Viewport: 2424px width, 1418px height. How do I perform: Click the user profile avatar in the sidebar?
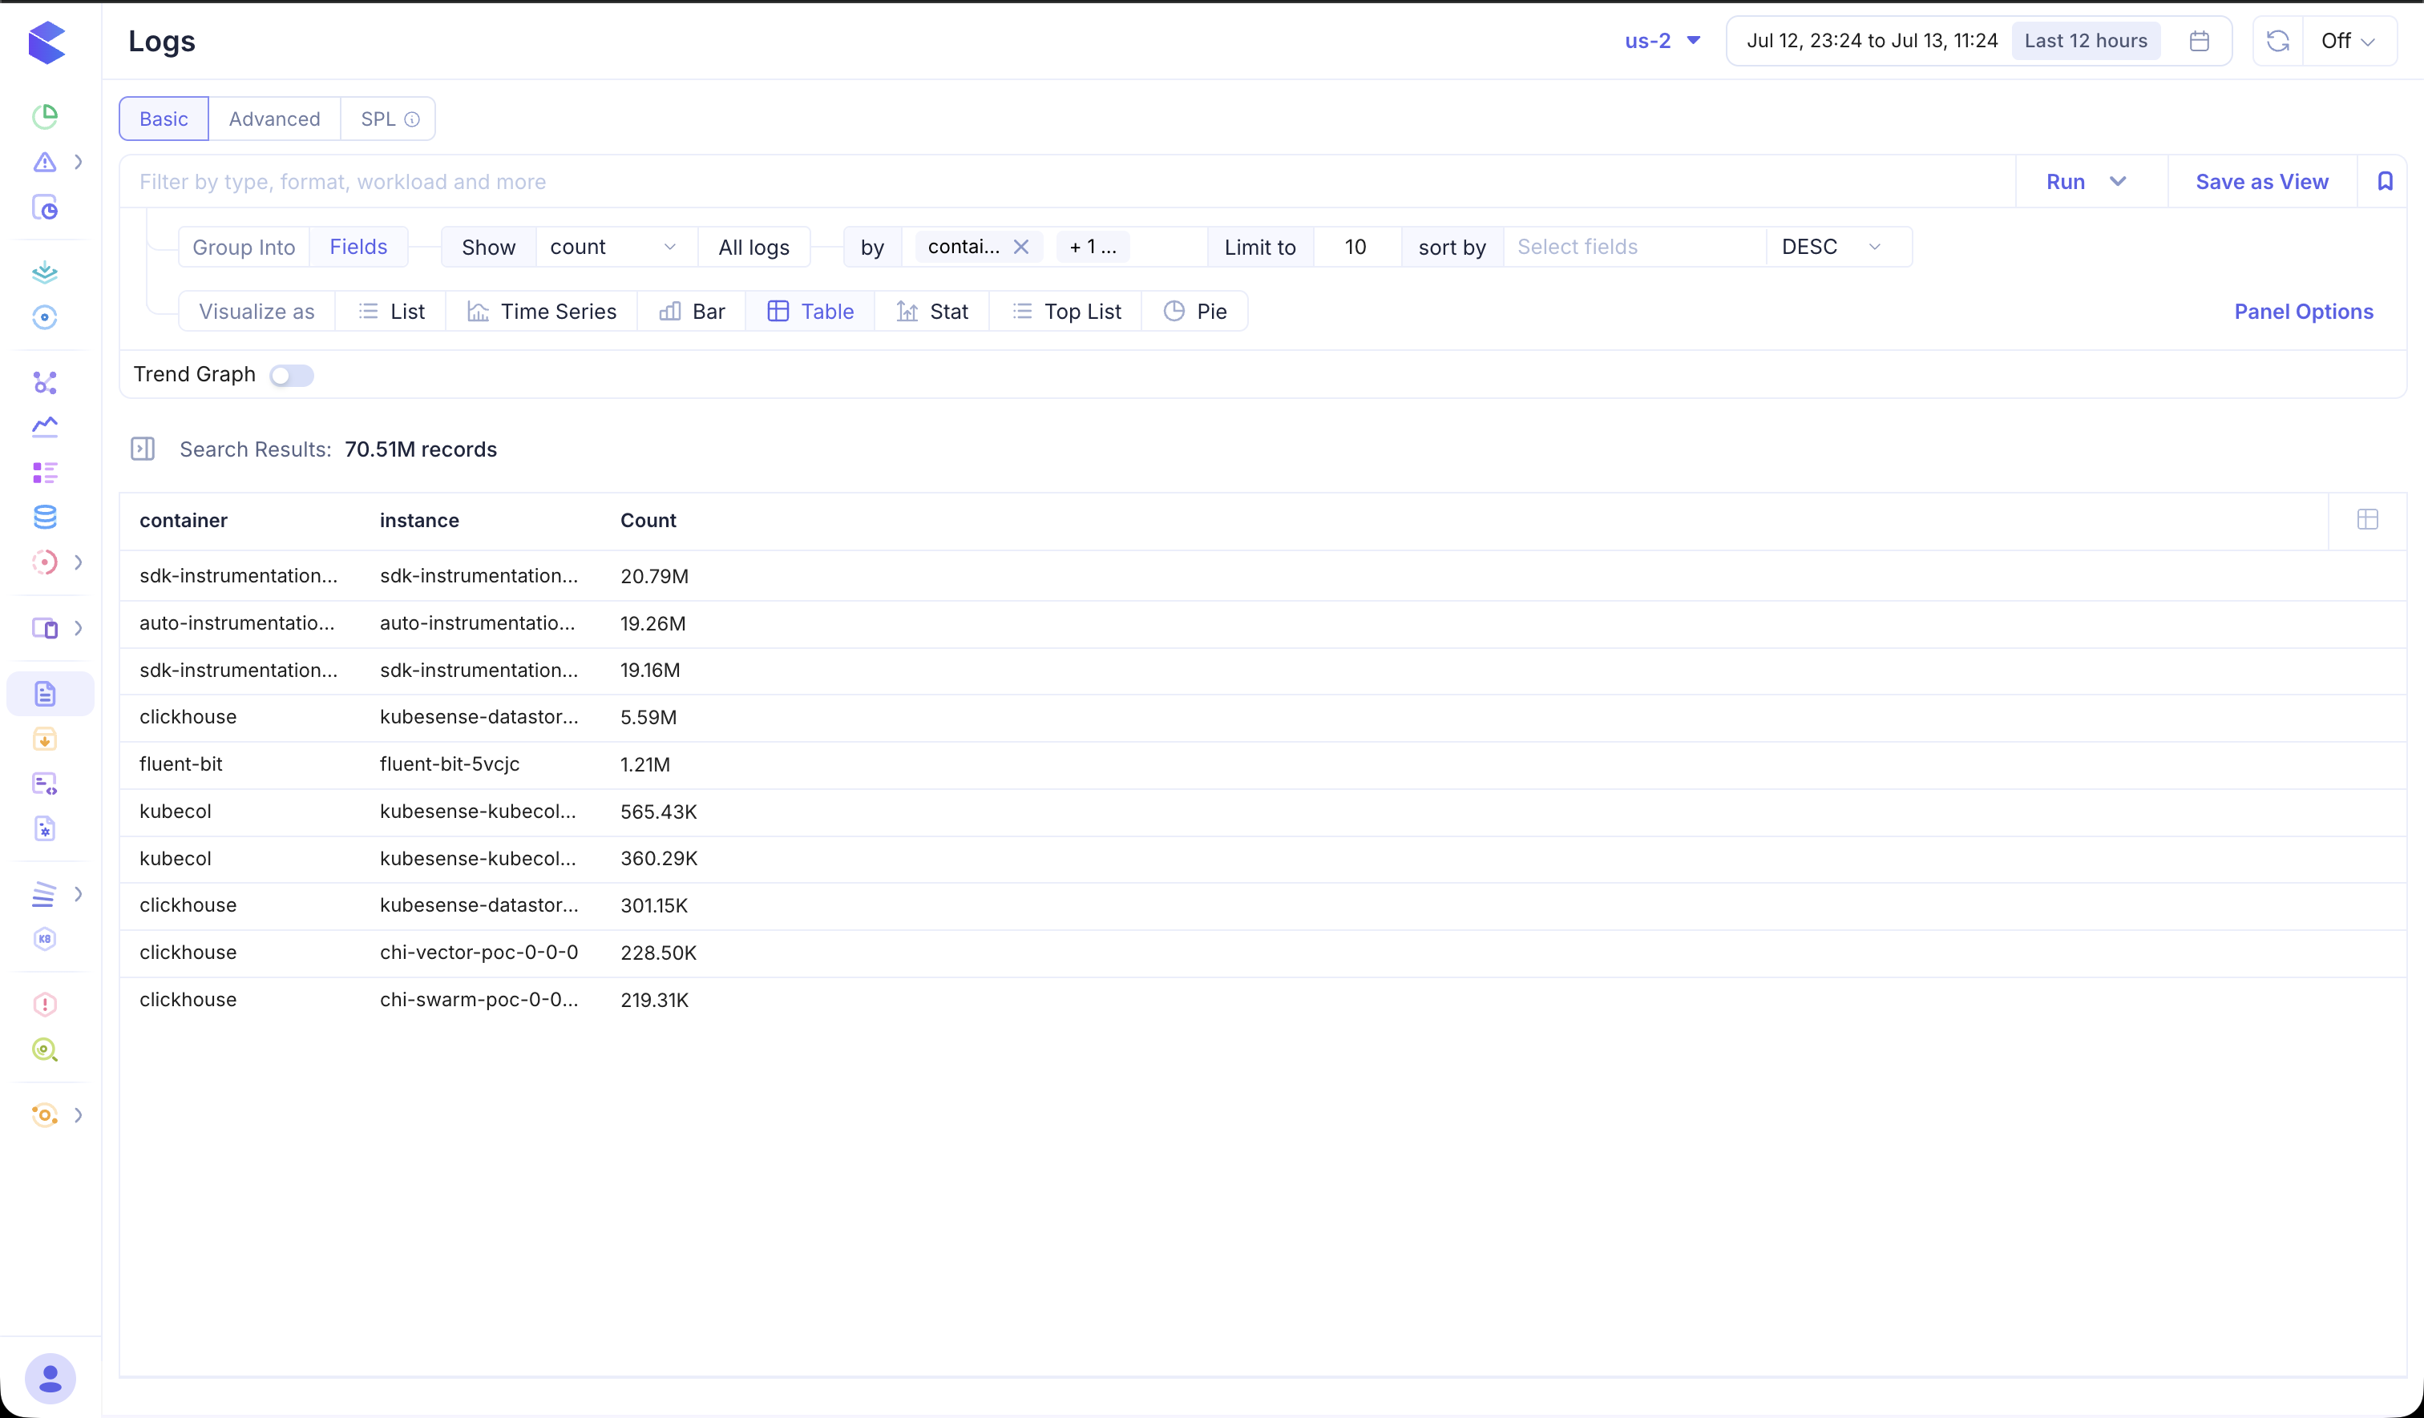pos(50,1379)
